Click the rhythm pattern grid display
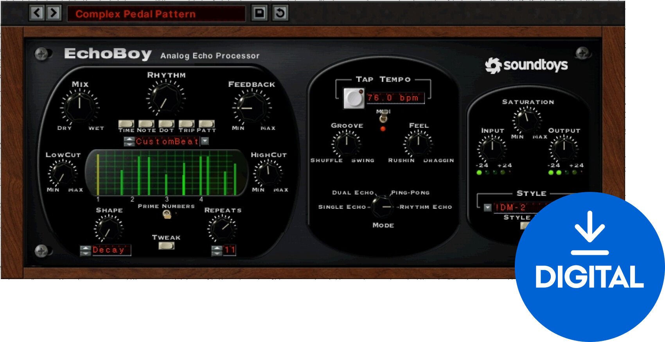The image size is (665, 342). 166,173
